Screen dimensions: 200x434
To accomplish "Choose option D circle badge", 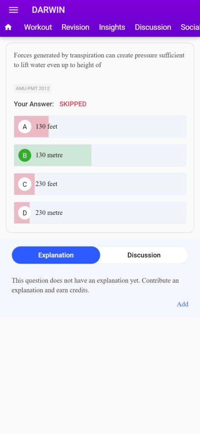I will [x=25, y=213].
